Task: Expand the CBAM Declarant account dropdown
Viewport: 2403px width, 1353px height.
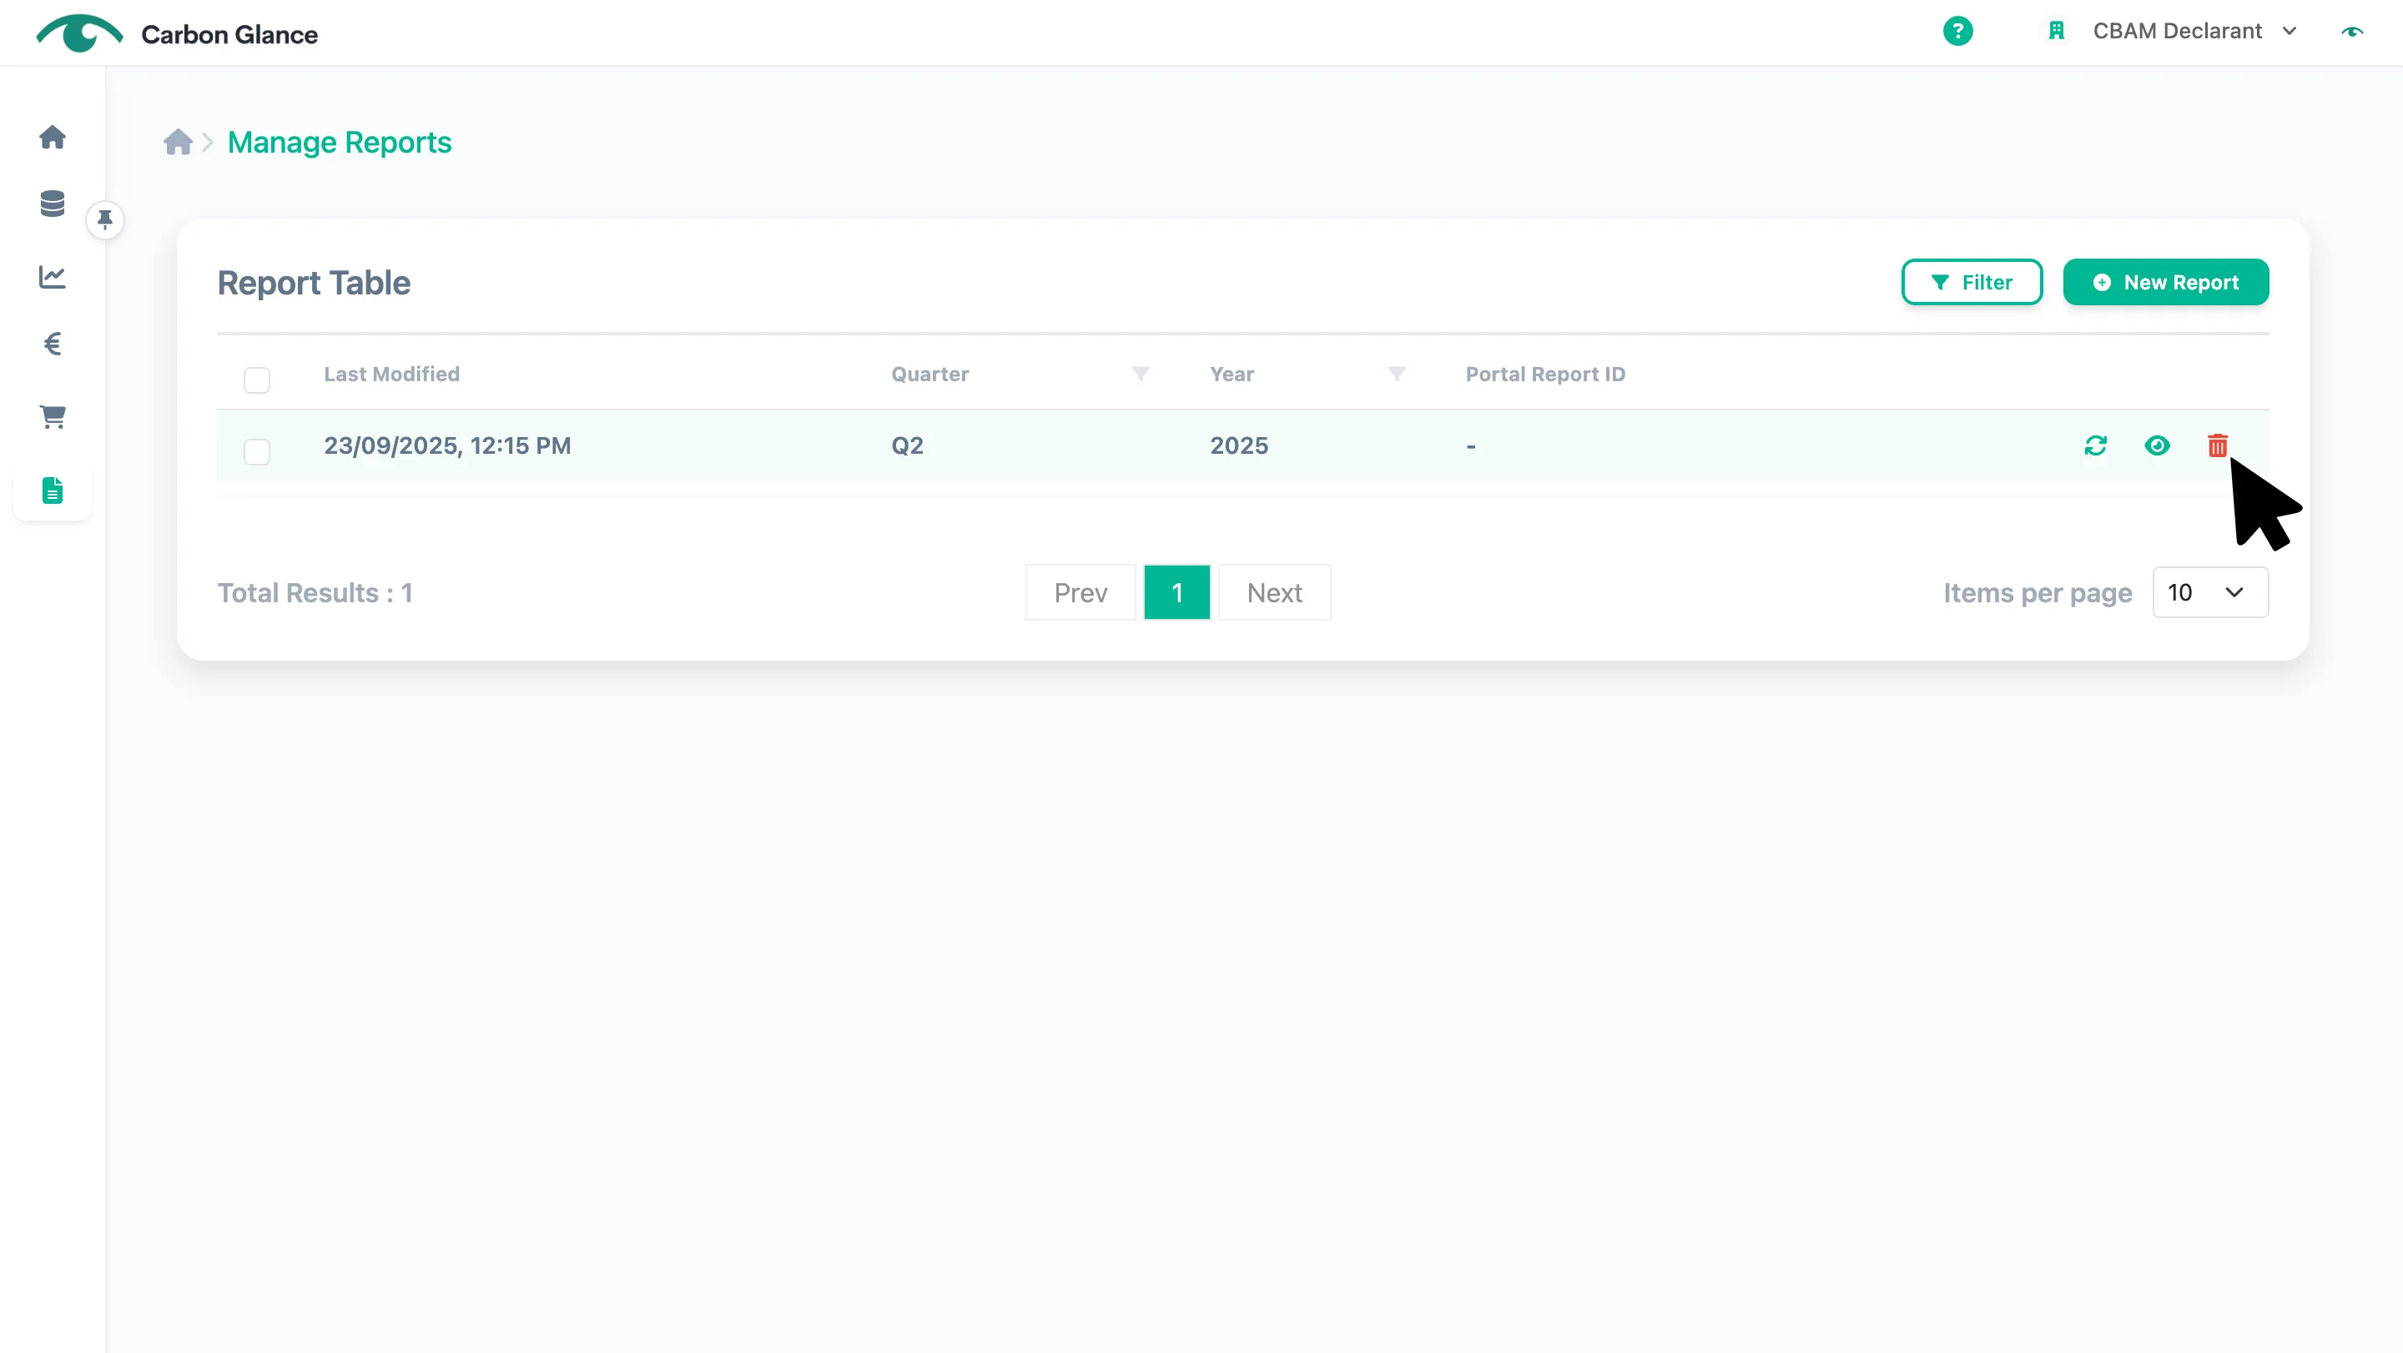Action: pyautogui.click(x=2194, y=31)
